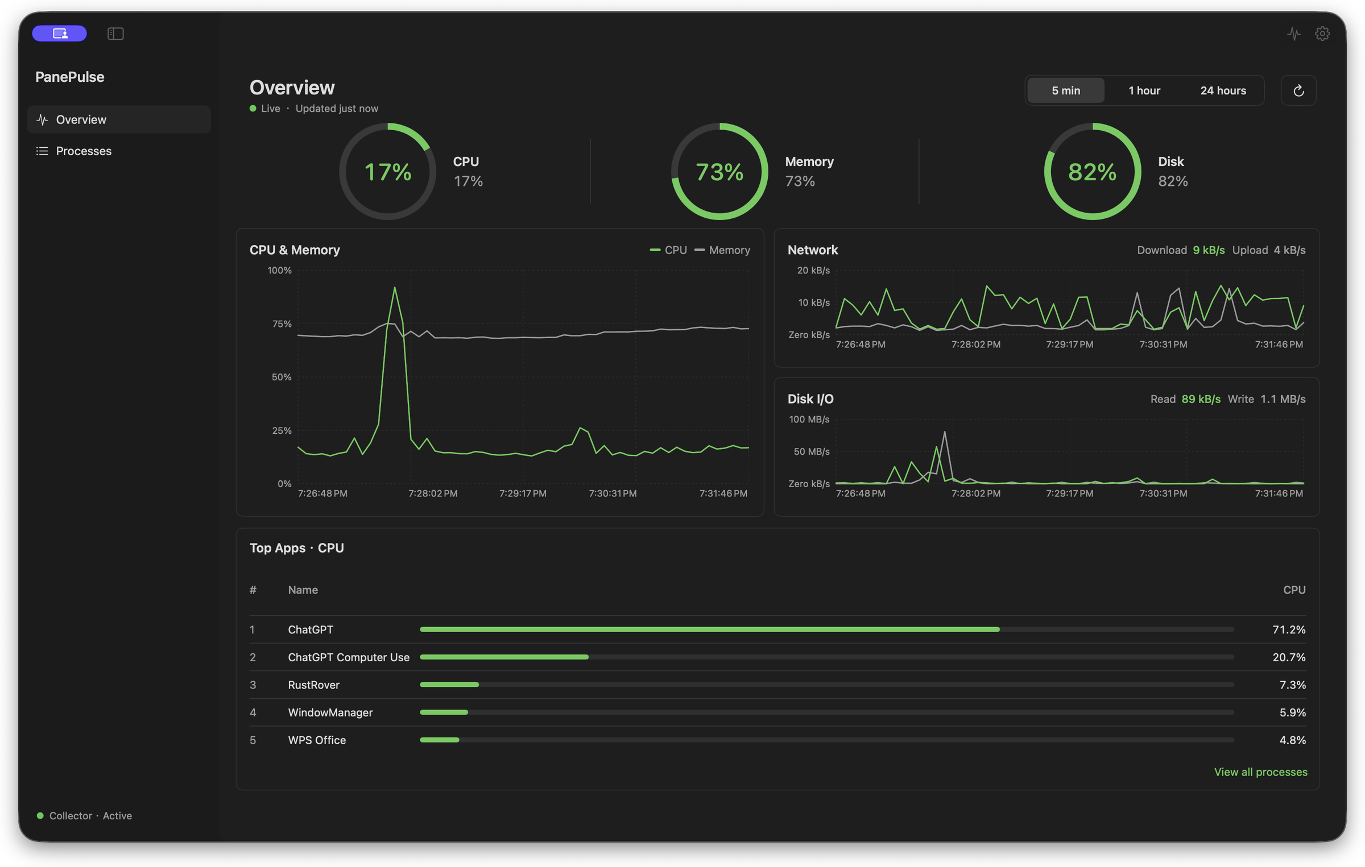This screenshot has width=1365, height=867.
Task: Click the Memory 73% gauge ring
Action: point(719,172)
